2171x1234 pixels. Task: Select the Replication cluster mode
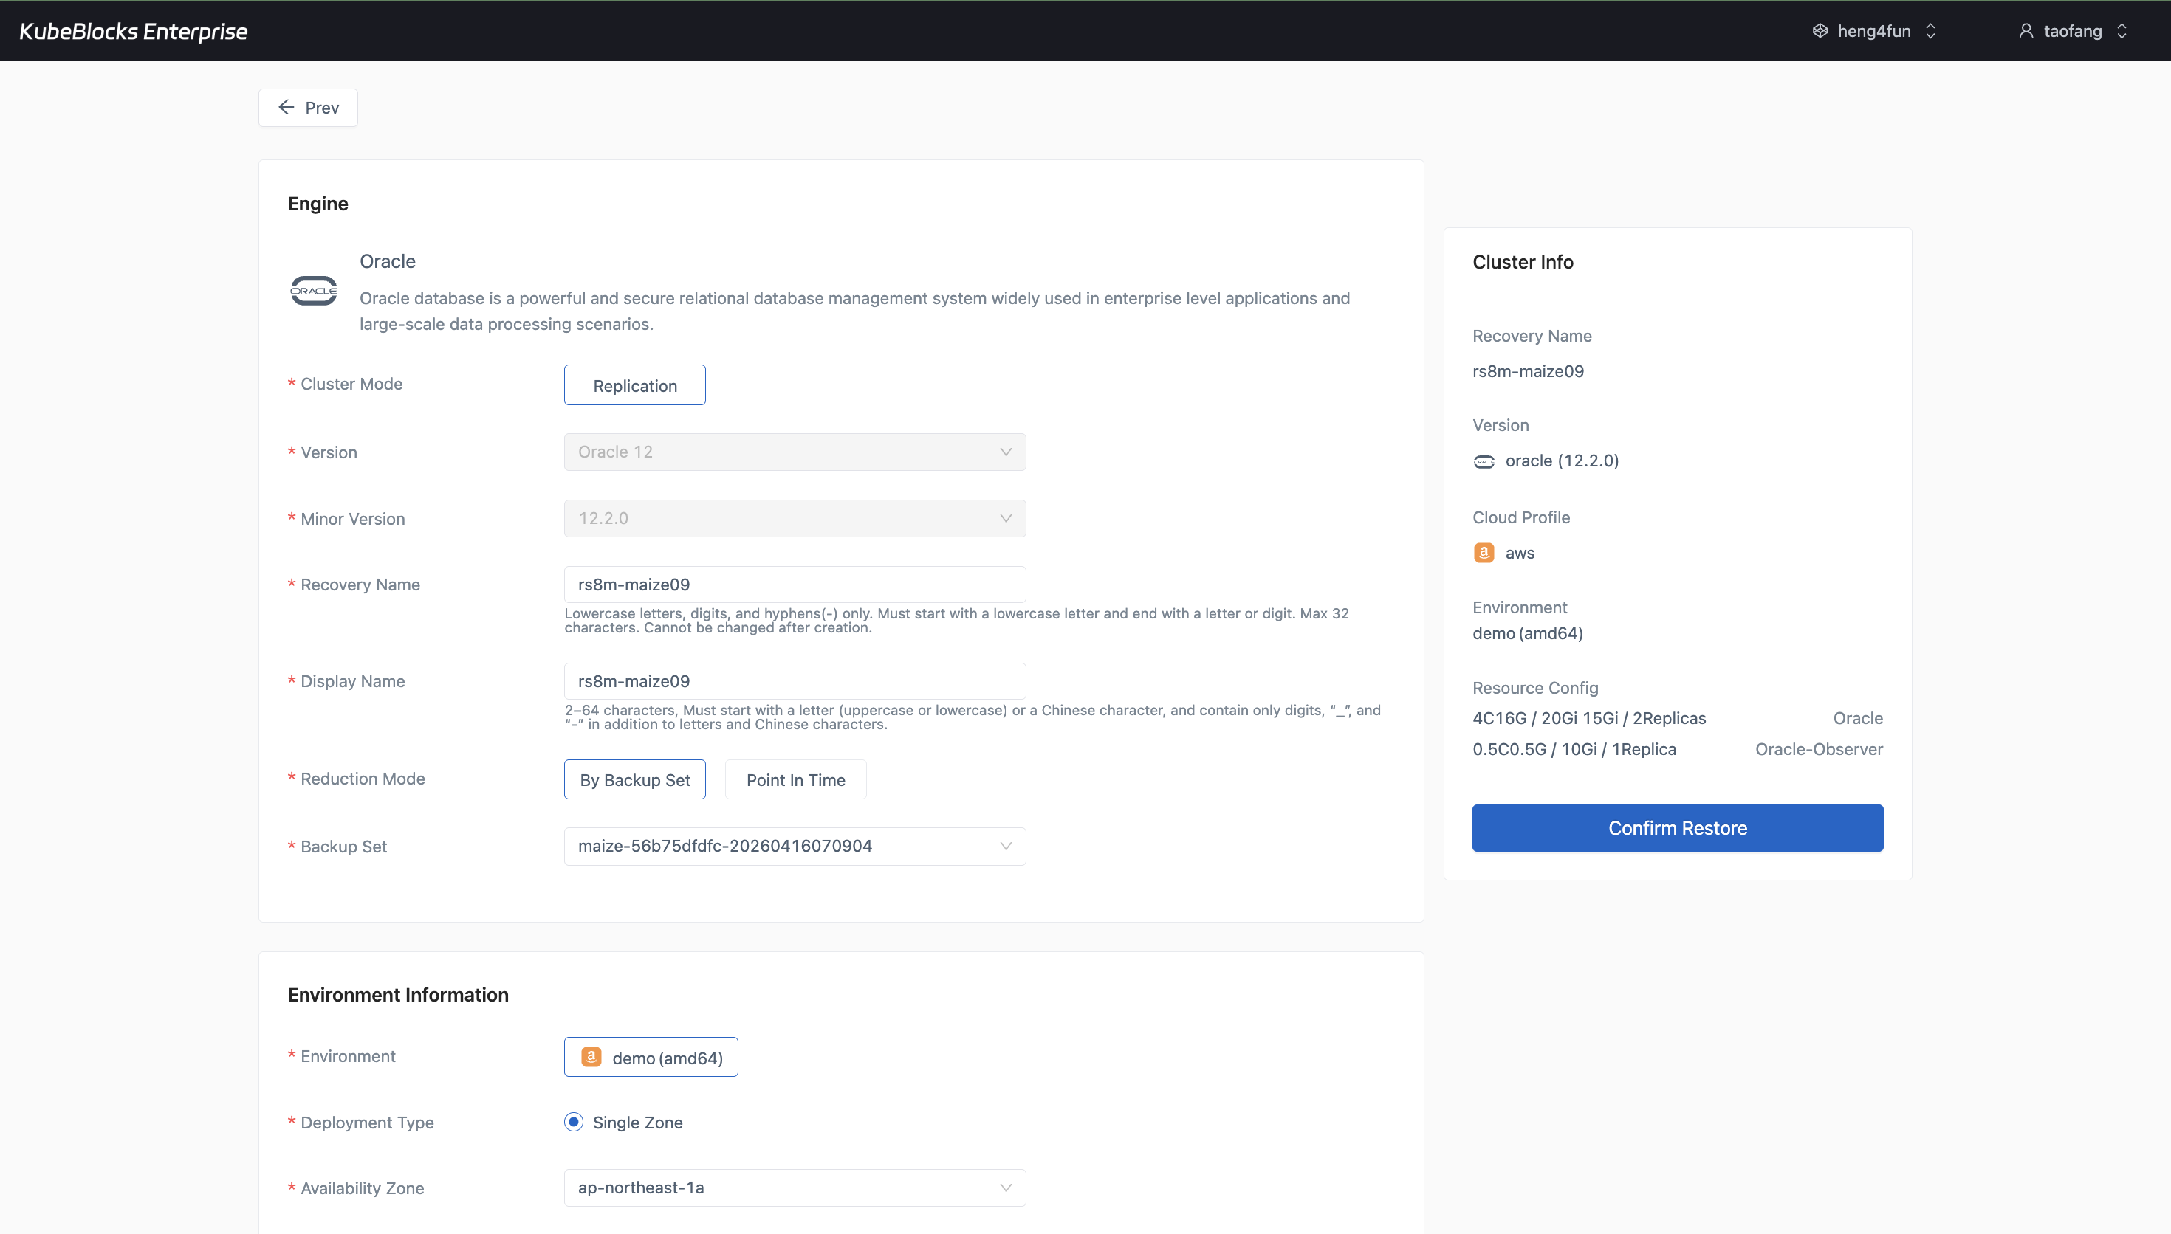coord(634,385)
